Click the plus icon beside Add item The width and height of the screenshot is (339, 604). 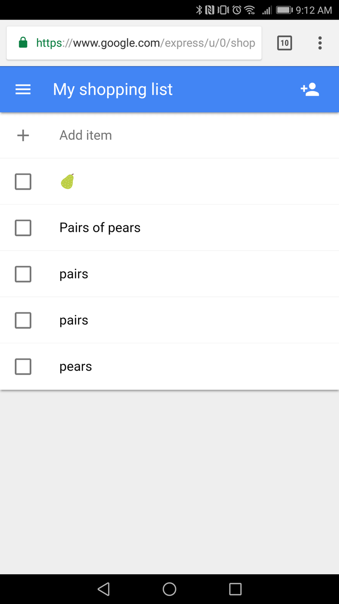coord(23,135)
